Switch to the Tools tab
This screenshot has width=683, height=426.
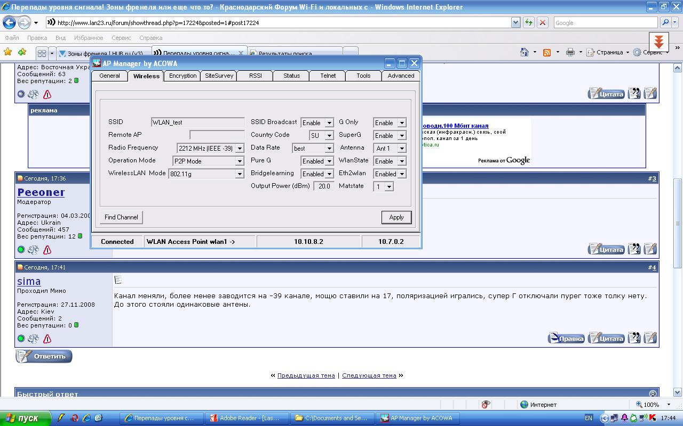(363, 76)
